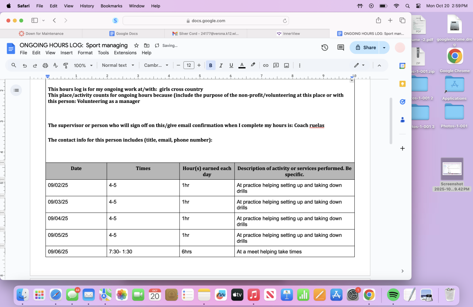The width and height of the screenshot is (473, 307).
Task: Open the Normal text style dropdown
Action: click(x=118, y=65)
